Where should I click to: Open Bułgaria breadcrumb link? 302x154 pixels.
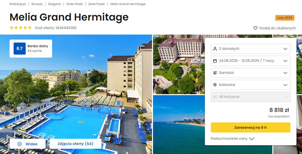coord(55,4)
